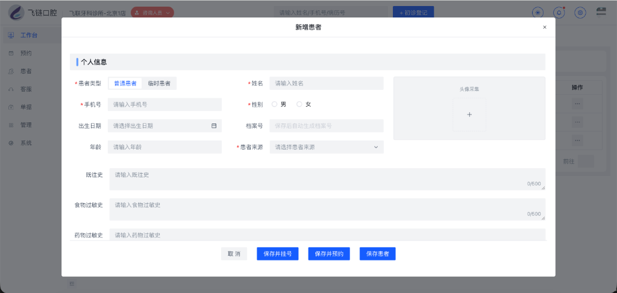Click the 前往 page number box
617x293 pixels.
tap(586, 162)
